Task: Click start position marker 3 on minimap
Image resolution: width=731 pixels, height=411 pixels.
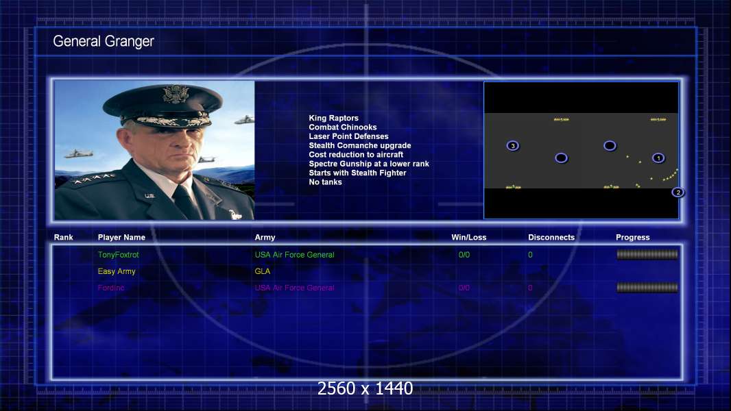Action: [x=512, y=146]
